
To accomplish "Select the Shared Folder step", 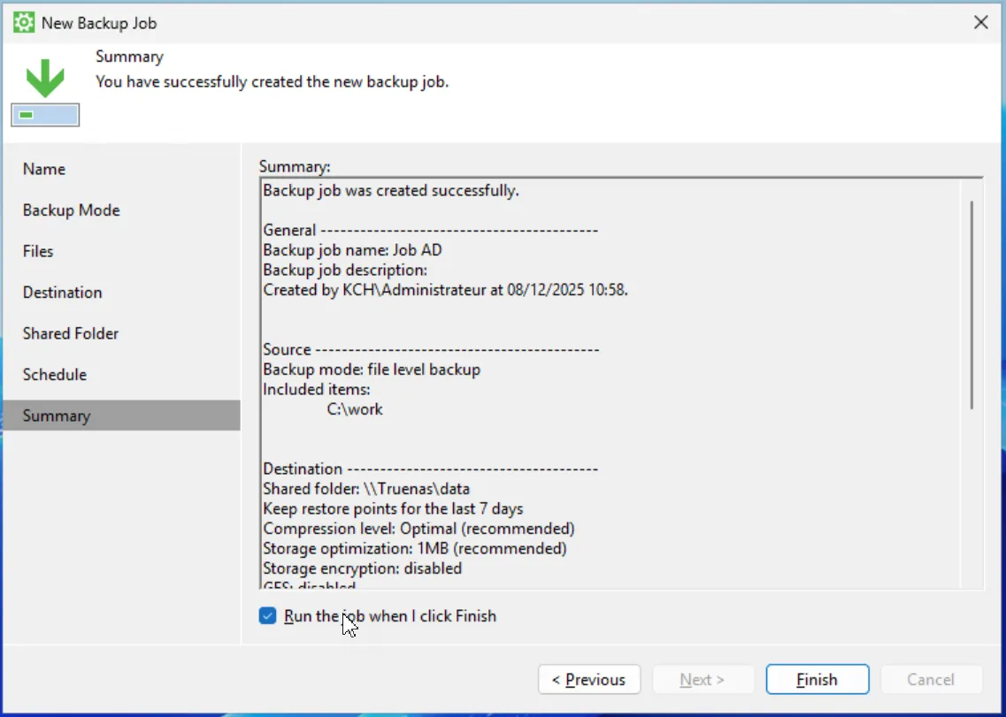I will 71,333.
